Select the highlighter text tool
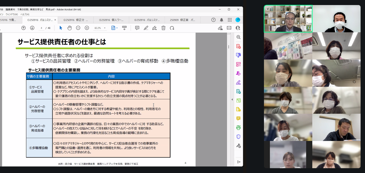365x173 pixels. pos(146,28)
